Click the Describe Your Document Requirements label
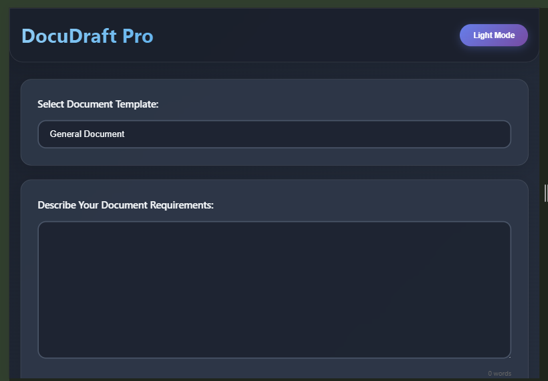This screenshot has width=548, height=381. [x=126, y=205]
